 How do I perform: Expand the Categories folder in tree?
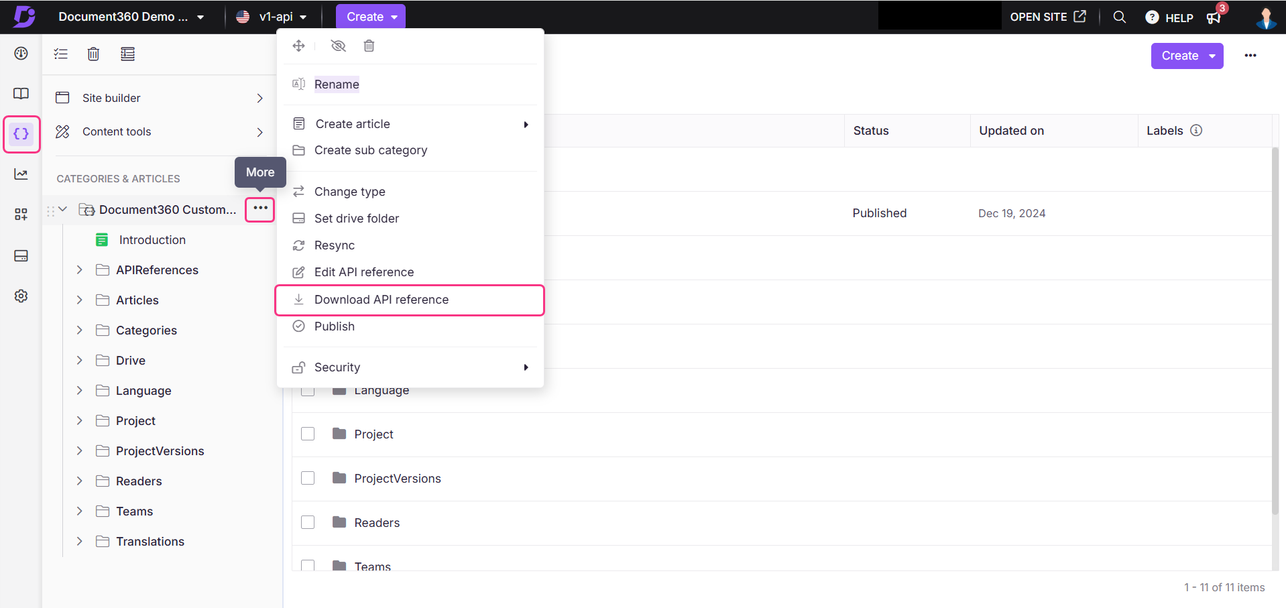coord(80,330)
